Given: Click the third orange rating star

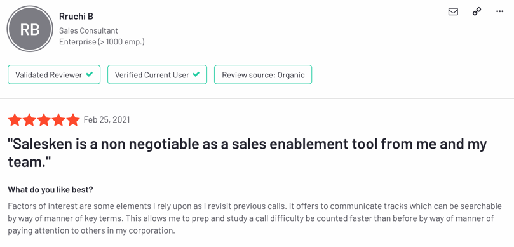Looking at the screenshot, I should click(44, 120).
